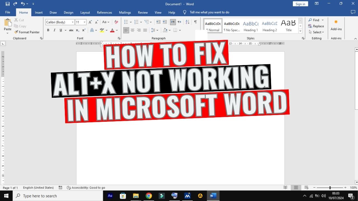The height and width of the screenshot is (201, 358).
Task: Click English (United States) language
Action: click(x=38, y=188)
